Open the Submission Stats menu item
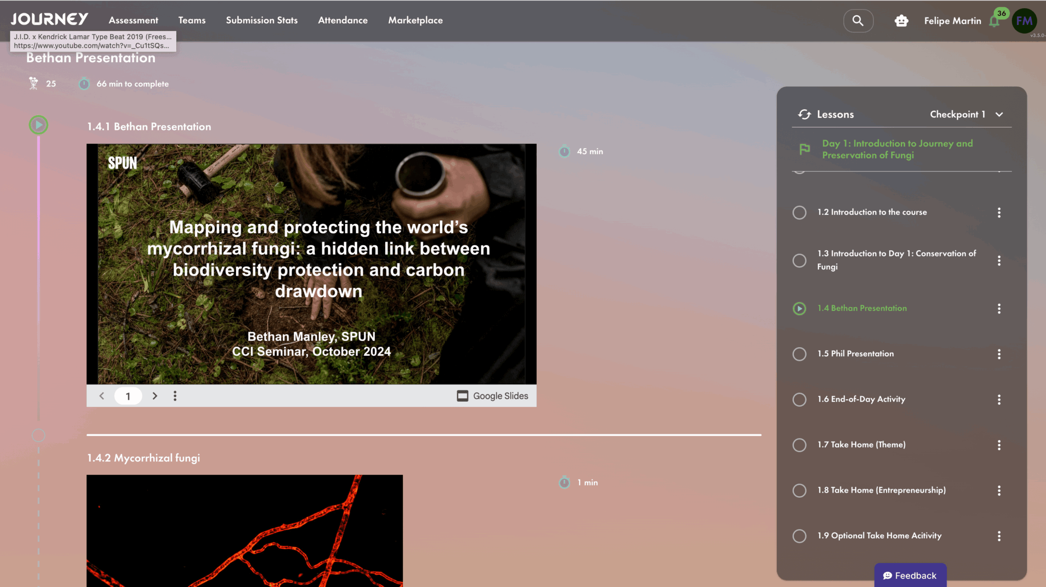Viewport: 1046px width, 587px height. click(261, 20)
